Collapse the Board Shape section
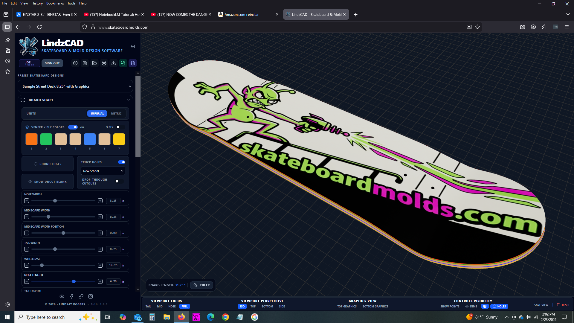574x323 pixels. [x=129, y=100]
